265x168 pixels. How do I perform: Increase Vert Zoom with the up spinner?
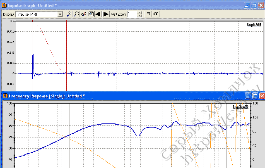coord(140,12)
